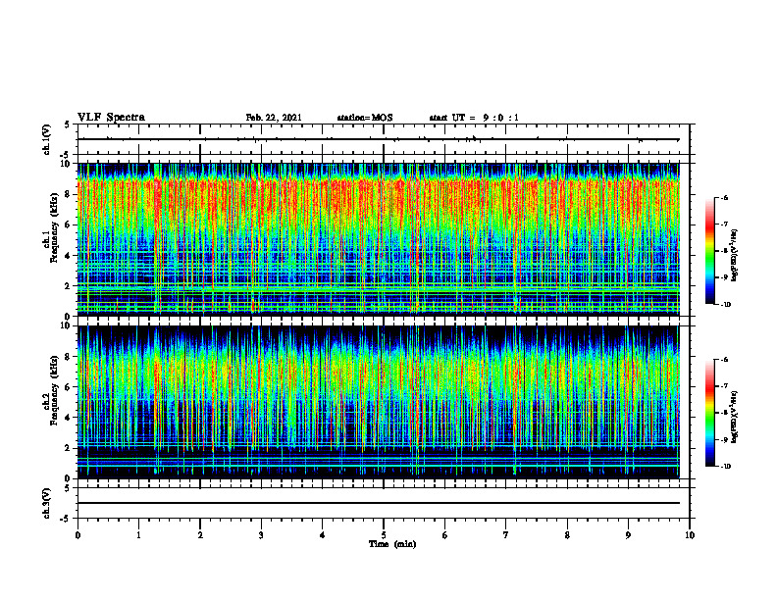Click the "0" tick on Time axis
Viewport: 777px width, 600px height.
click(x=78, y=535)
